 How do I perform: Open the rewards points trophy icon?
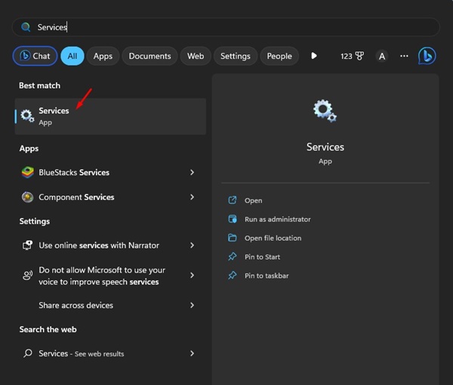(x=358, y=56)
